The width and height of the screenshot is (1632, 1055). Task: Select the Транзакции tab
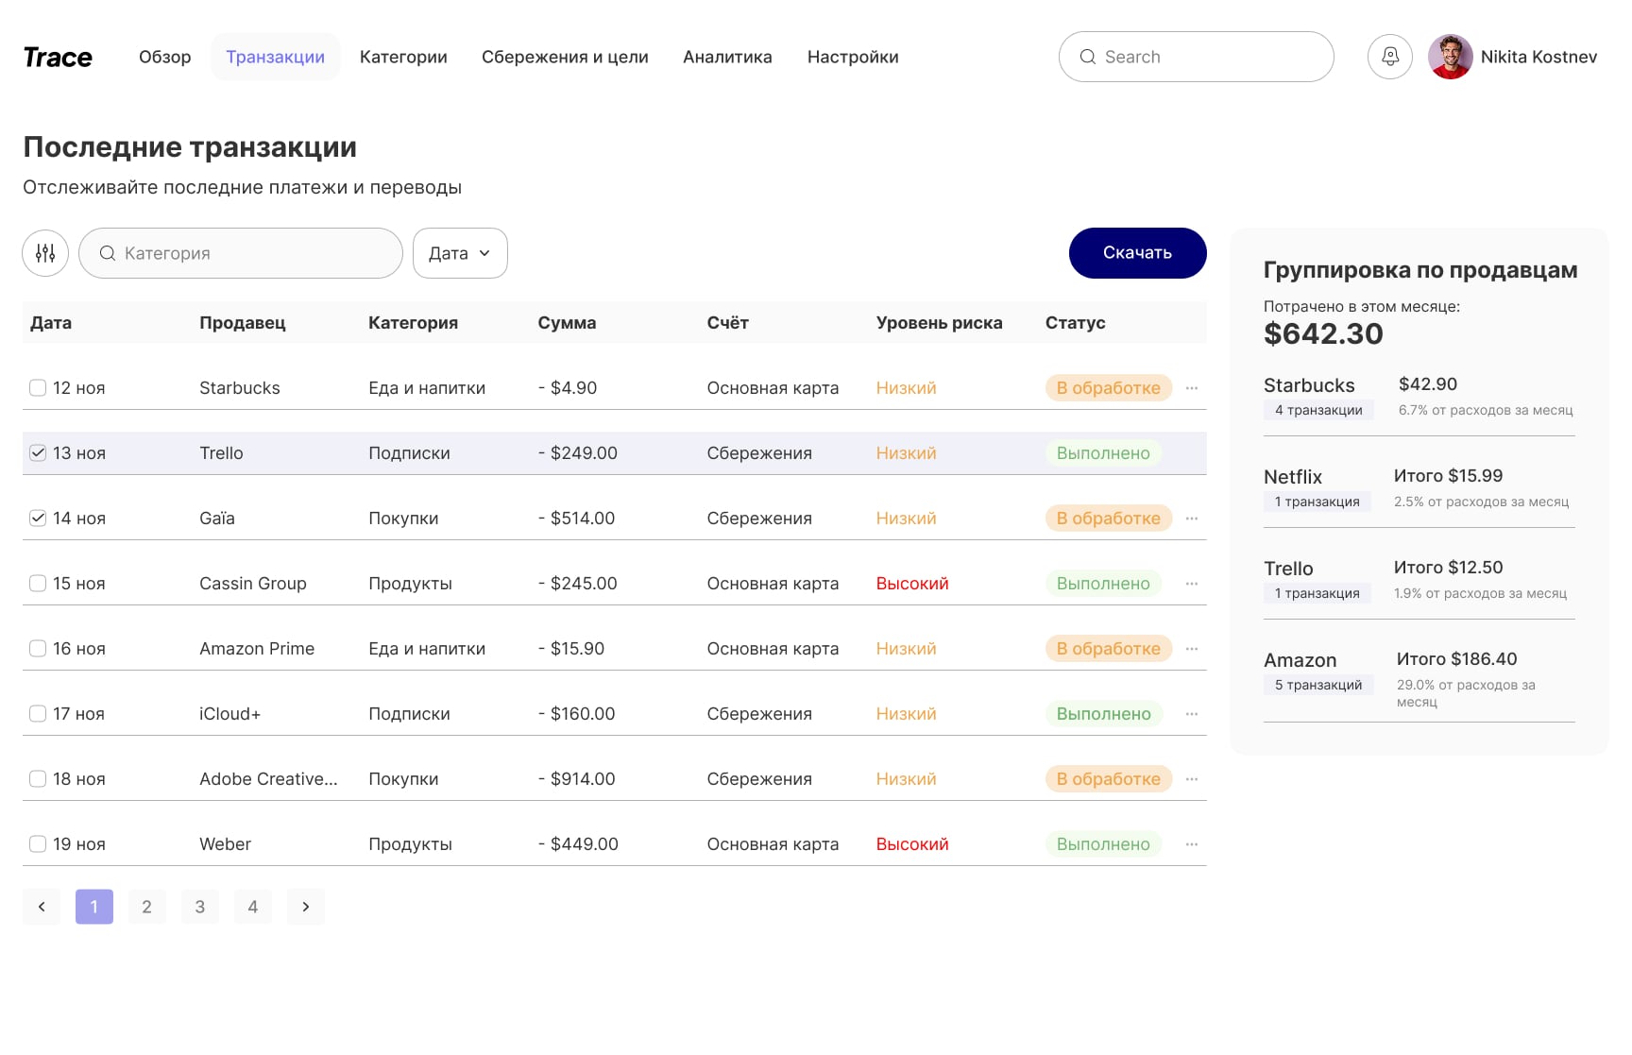(x=276, y=57)
